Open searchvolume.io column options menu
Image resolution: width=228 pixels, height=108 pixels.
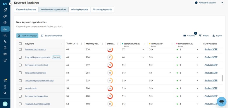[x=145, y=44]
